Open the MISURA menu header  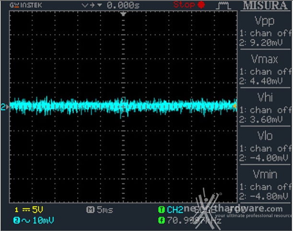(265, 5)
